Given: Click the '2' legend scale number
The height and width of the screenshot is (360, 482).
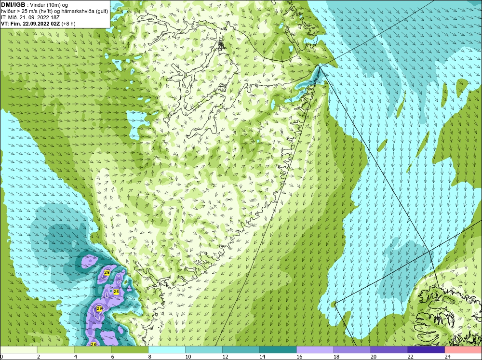Looking at the screenshot, I should tap(39, 357).
